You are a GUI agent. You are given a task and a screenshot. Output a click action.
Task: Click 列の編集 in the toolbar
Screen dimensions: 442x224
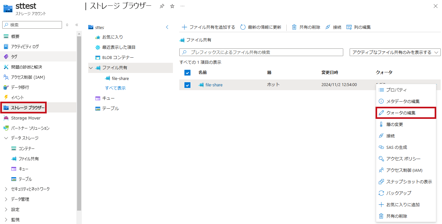pyautogui.click(x=359, y=27)
